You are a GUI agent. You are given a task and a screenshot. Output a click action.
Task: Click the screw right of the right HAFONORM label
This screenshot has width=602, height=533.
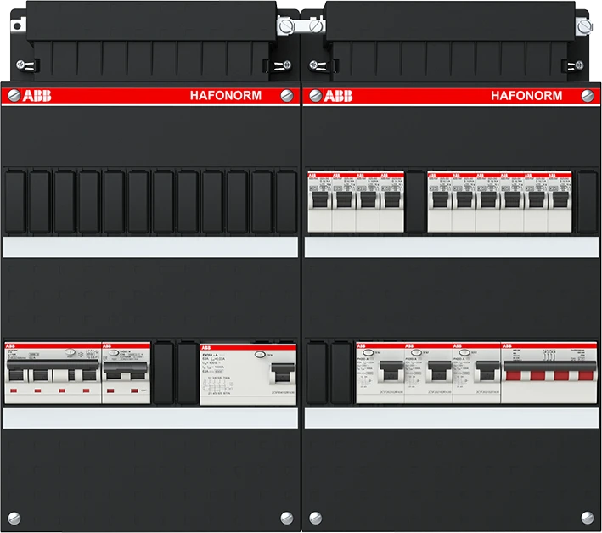click(x=589, y=96)
